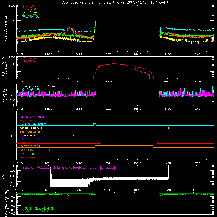Screen dimensions: 217x217
Task: Select the green 'FRONTS OFF' label
Action: coord(29,154)
